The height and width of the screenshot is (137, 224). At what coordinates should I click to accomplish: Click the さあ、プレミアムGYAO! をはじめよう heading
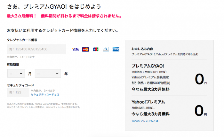54,7
